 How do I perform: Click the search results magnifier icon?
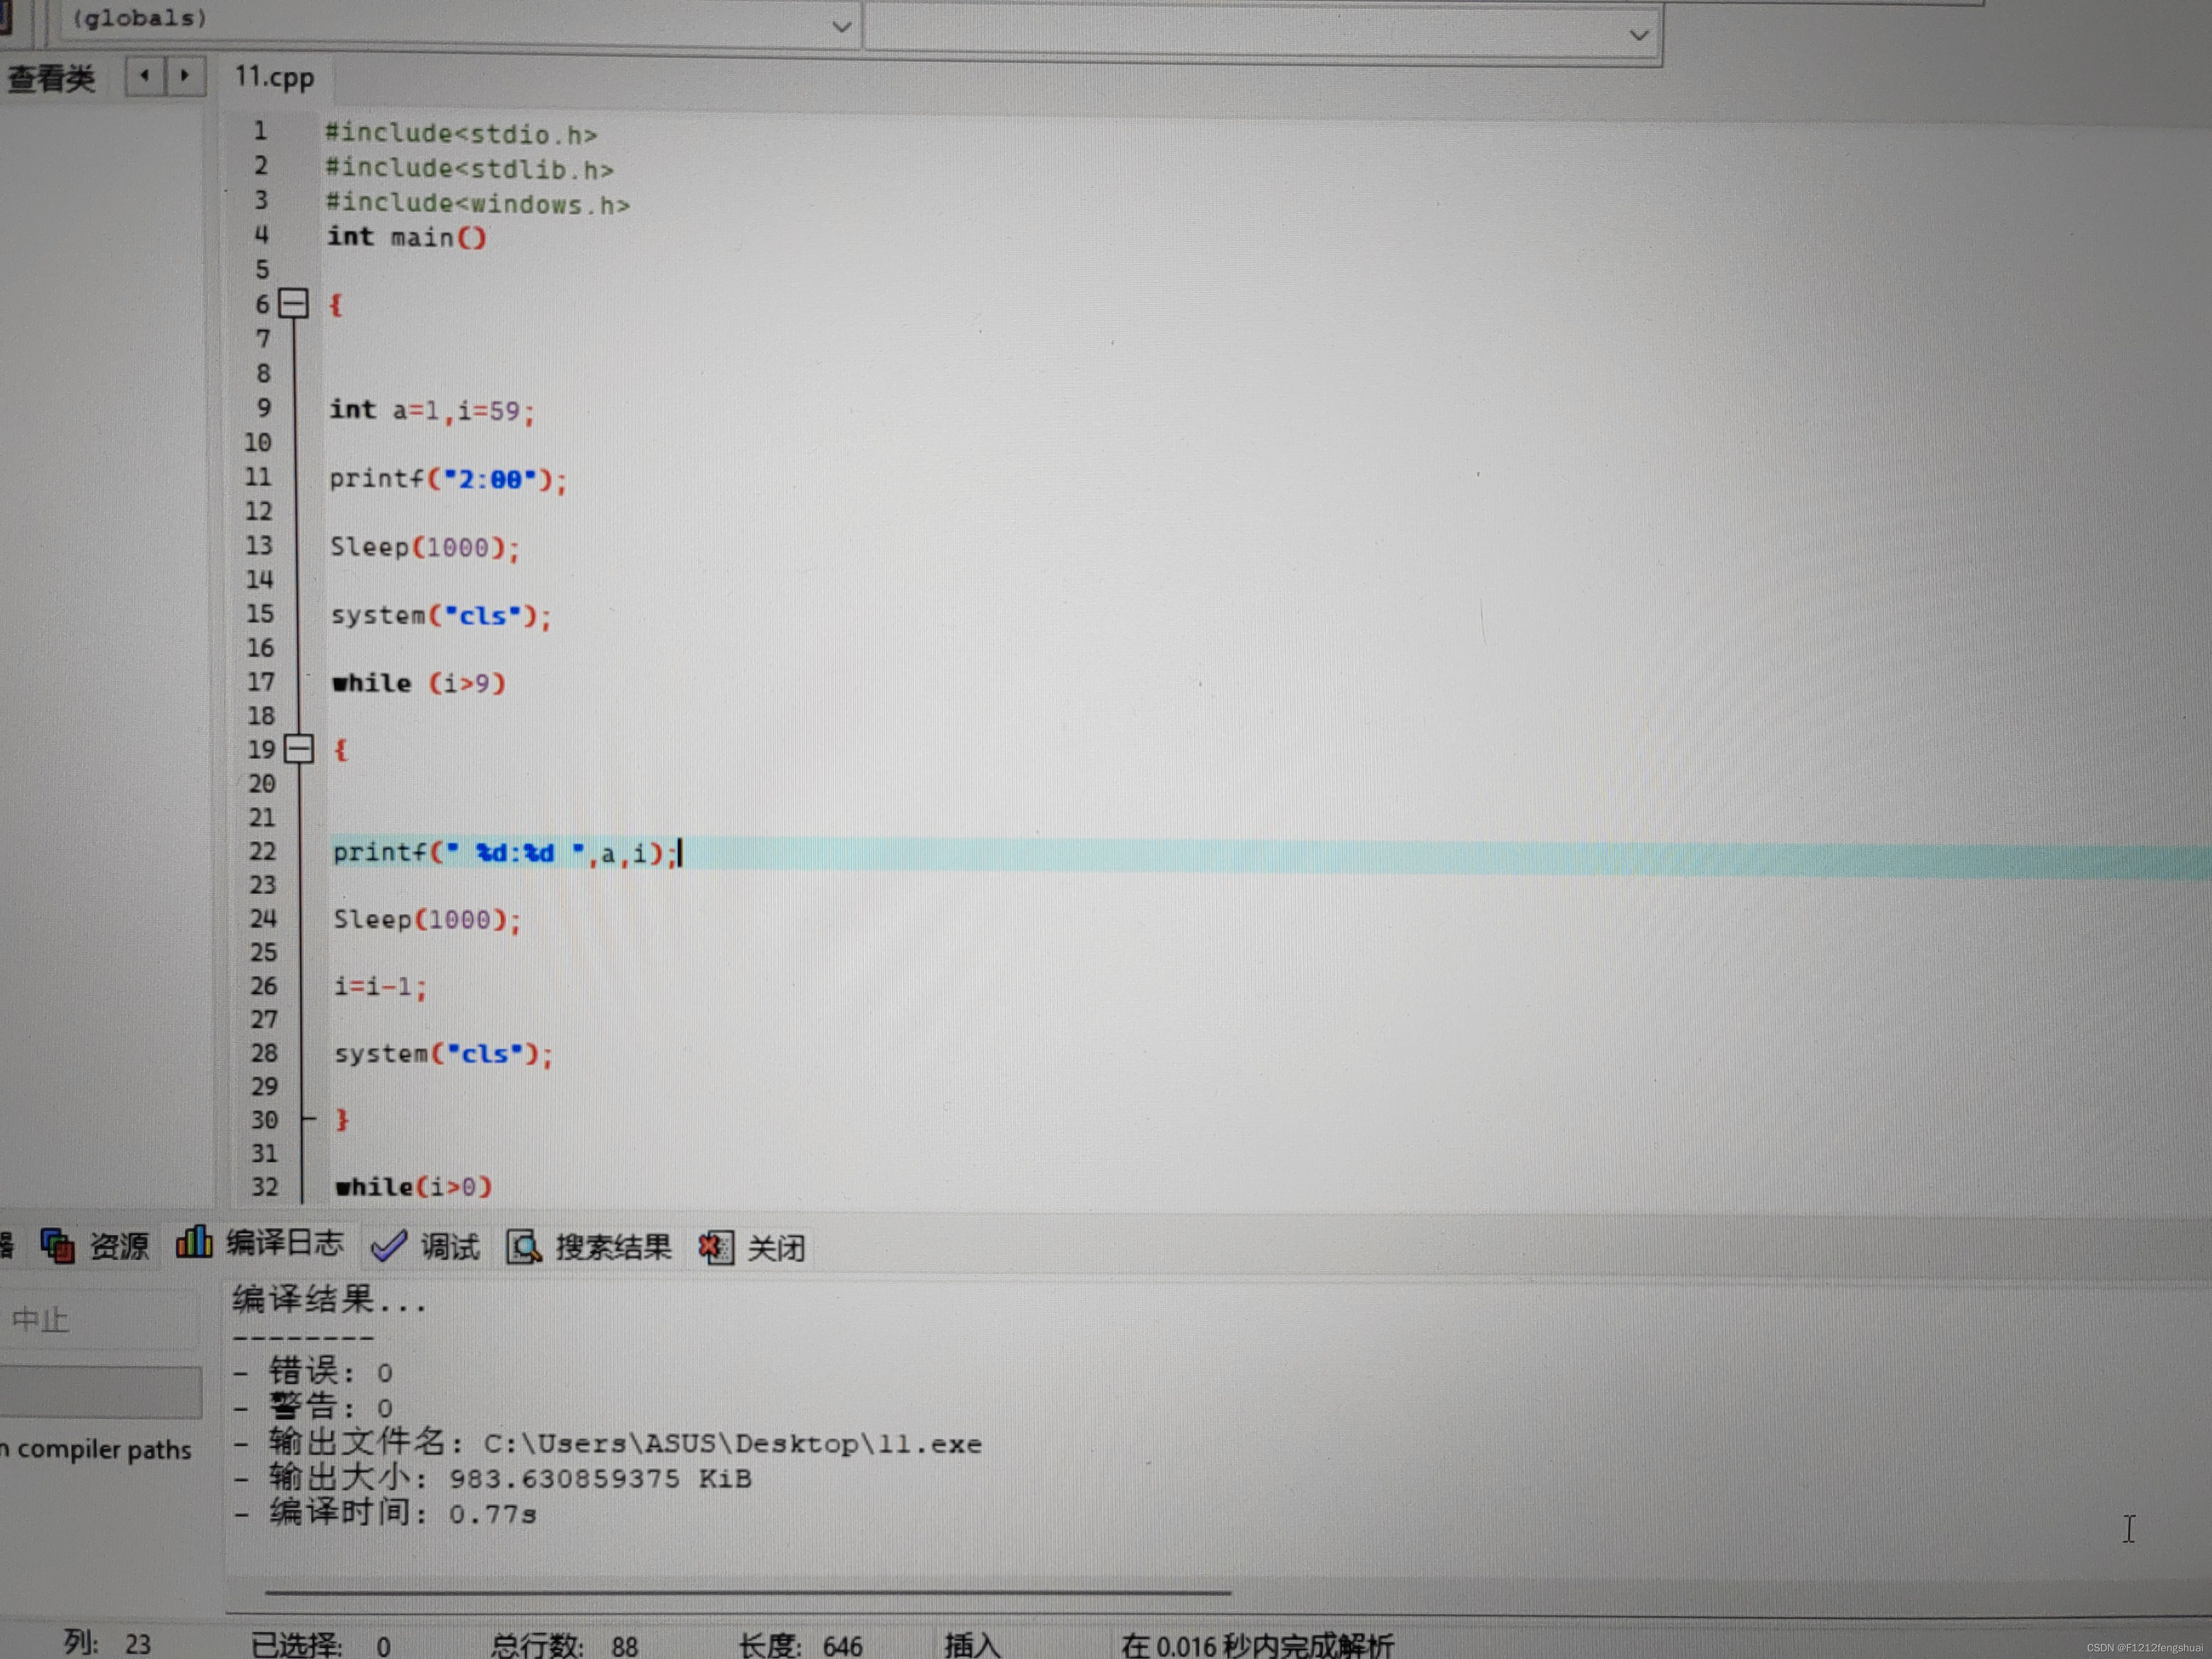[x=523, y=1247]
